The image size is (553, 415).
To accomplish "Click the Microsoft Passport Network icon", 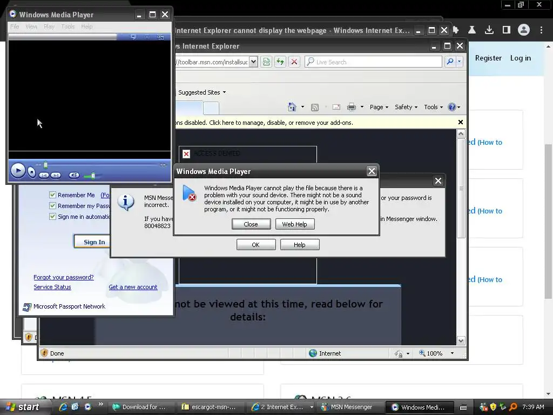I will click(x=27, y=307).
